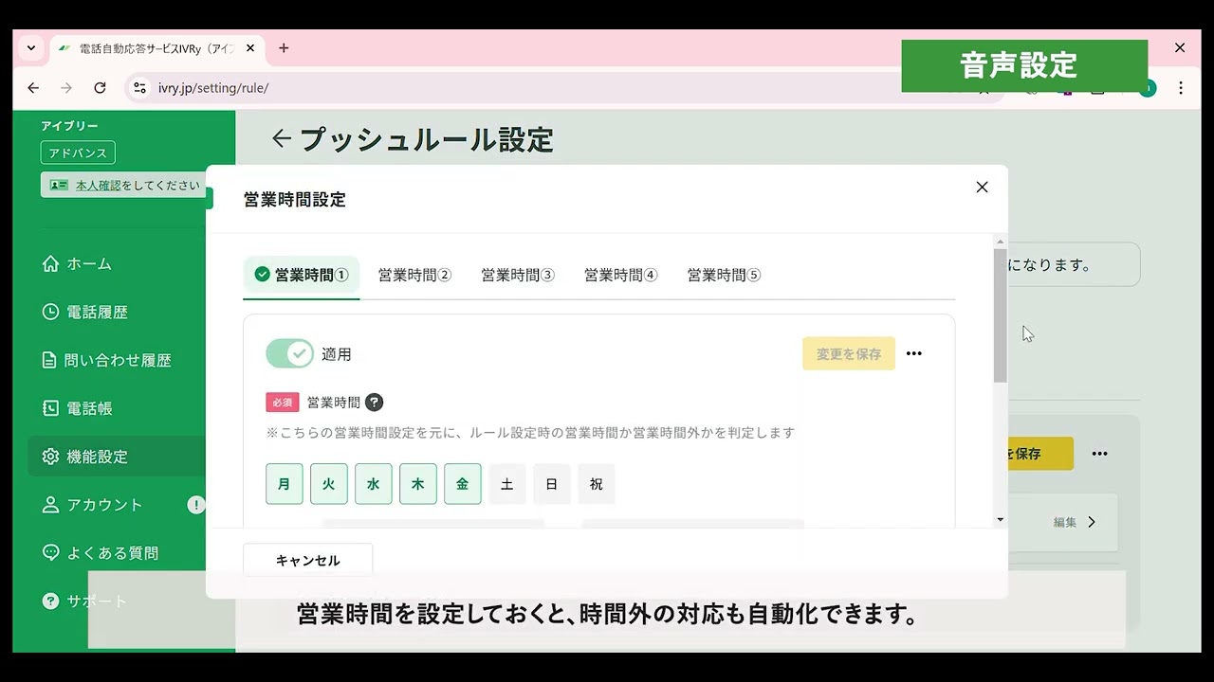
Task: Click the キャンセル button
Action: pos(308,561)
